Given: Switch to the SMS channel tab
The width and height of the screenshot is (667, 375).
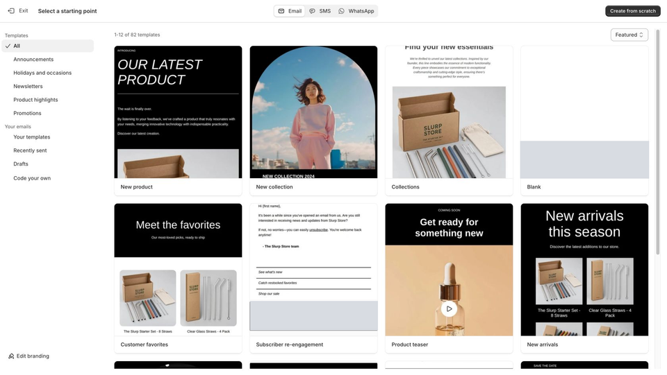Looking at the screenshot, I should pyautogui.click(x=320, y=11).
